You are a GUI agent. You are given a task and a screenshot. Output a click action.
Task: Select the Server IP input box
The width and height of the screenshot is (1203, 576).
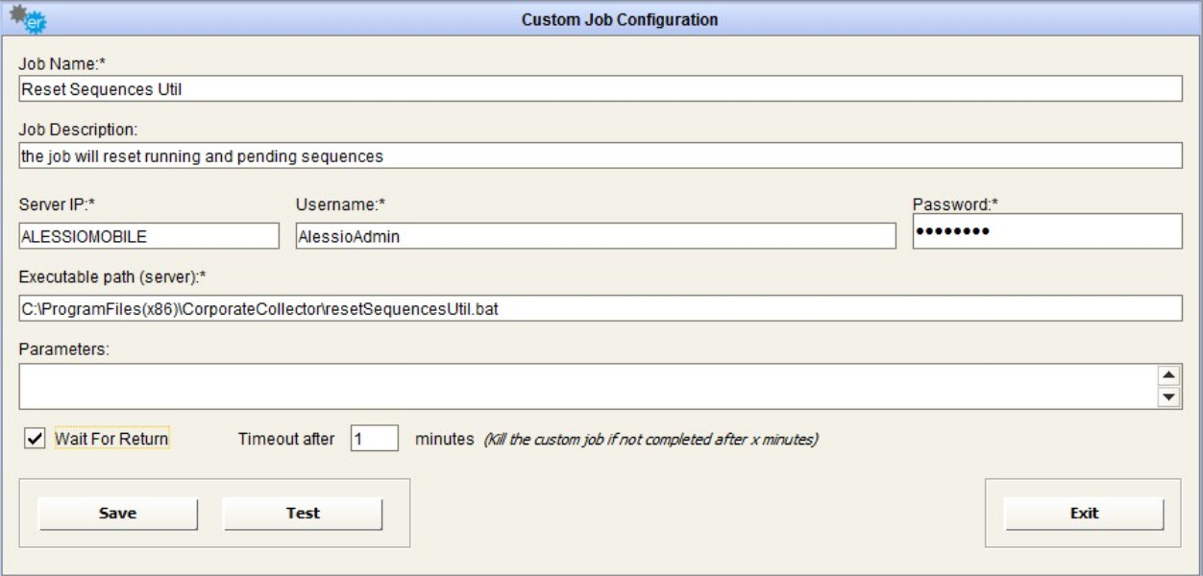148,236
